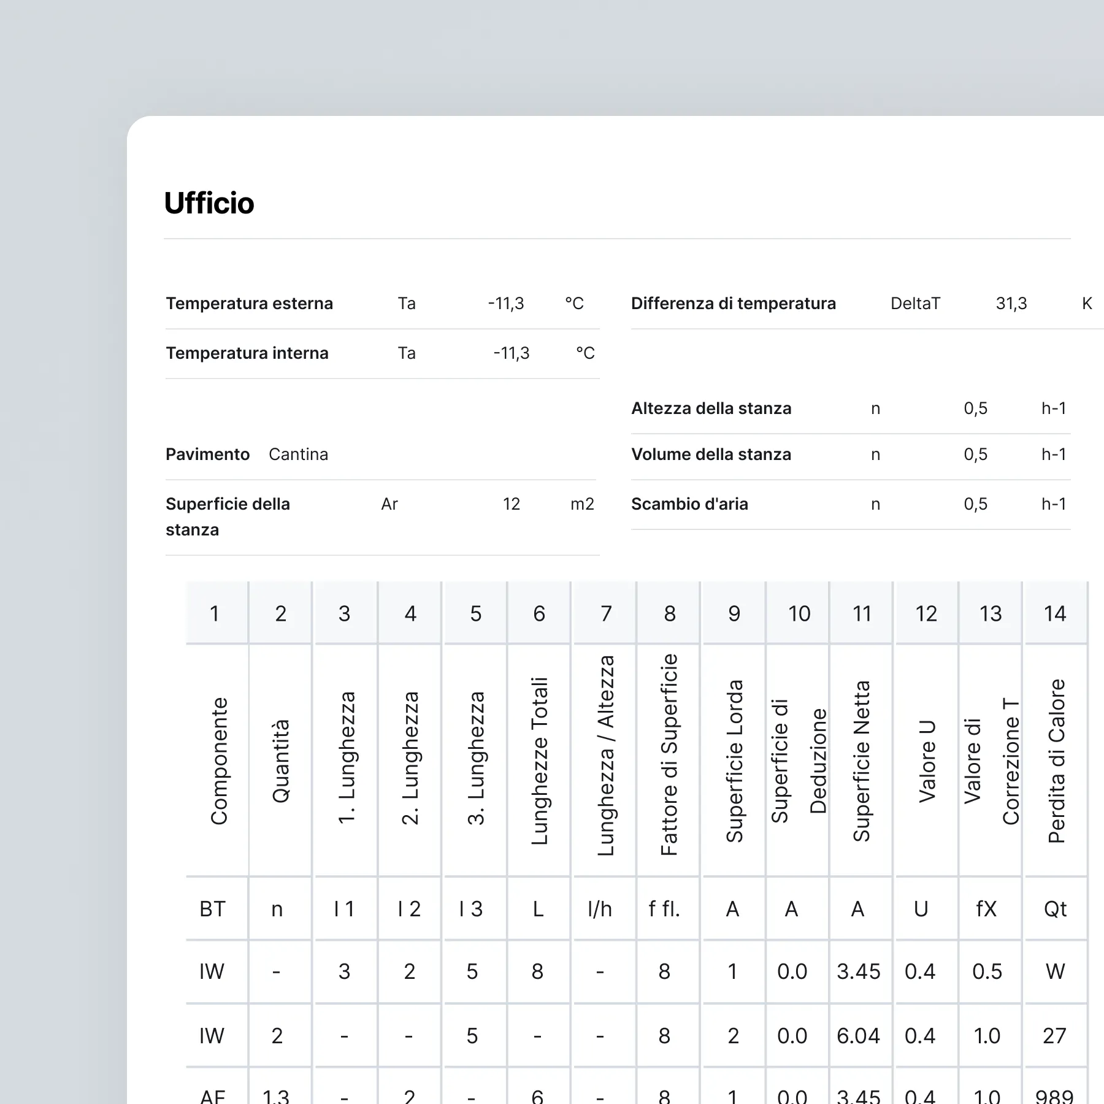Select the Temperatura interna label
Image resolution: width=1104 pixels, height=1104 pixels.
tap(247, 353)
